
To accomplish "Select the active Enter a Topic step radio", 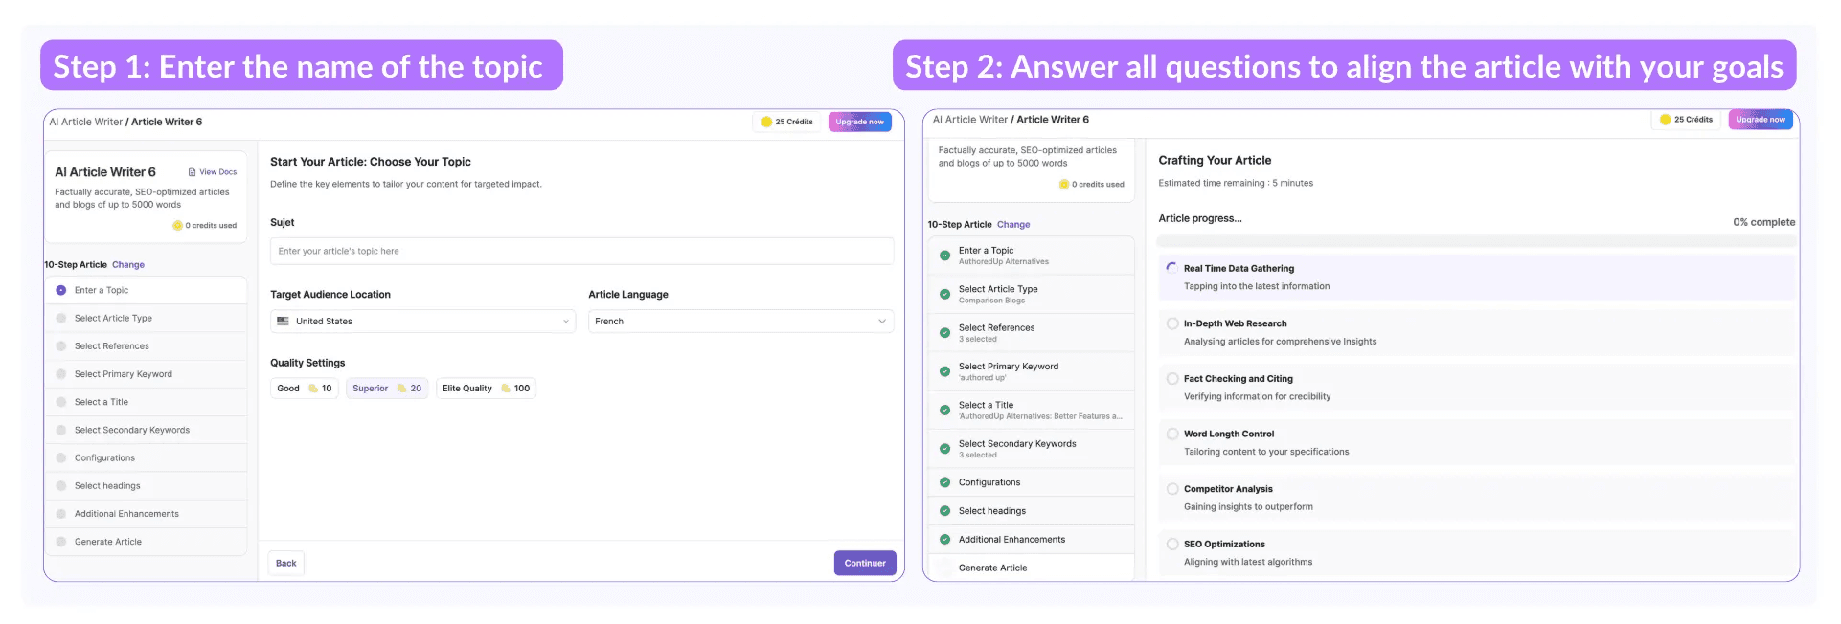I will [61, 290].
